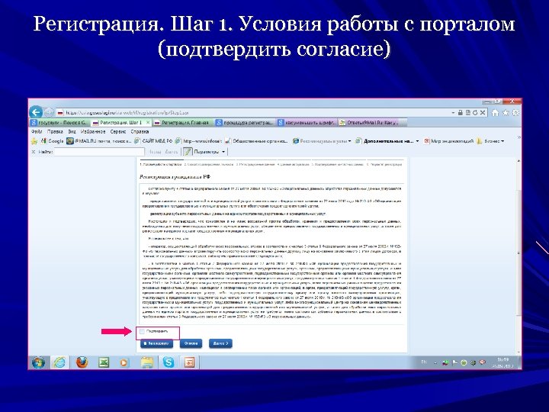The image size is (549, 412).
Task: Check the Подтвердить checkbox
Action: tap(142, 331)
